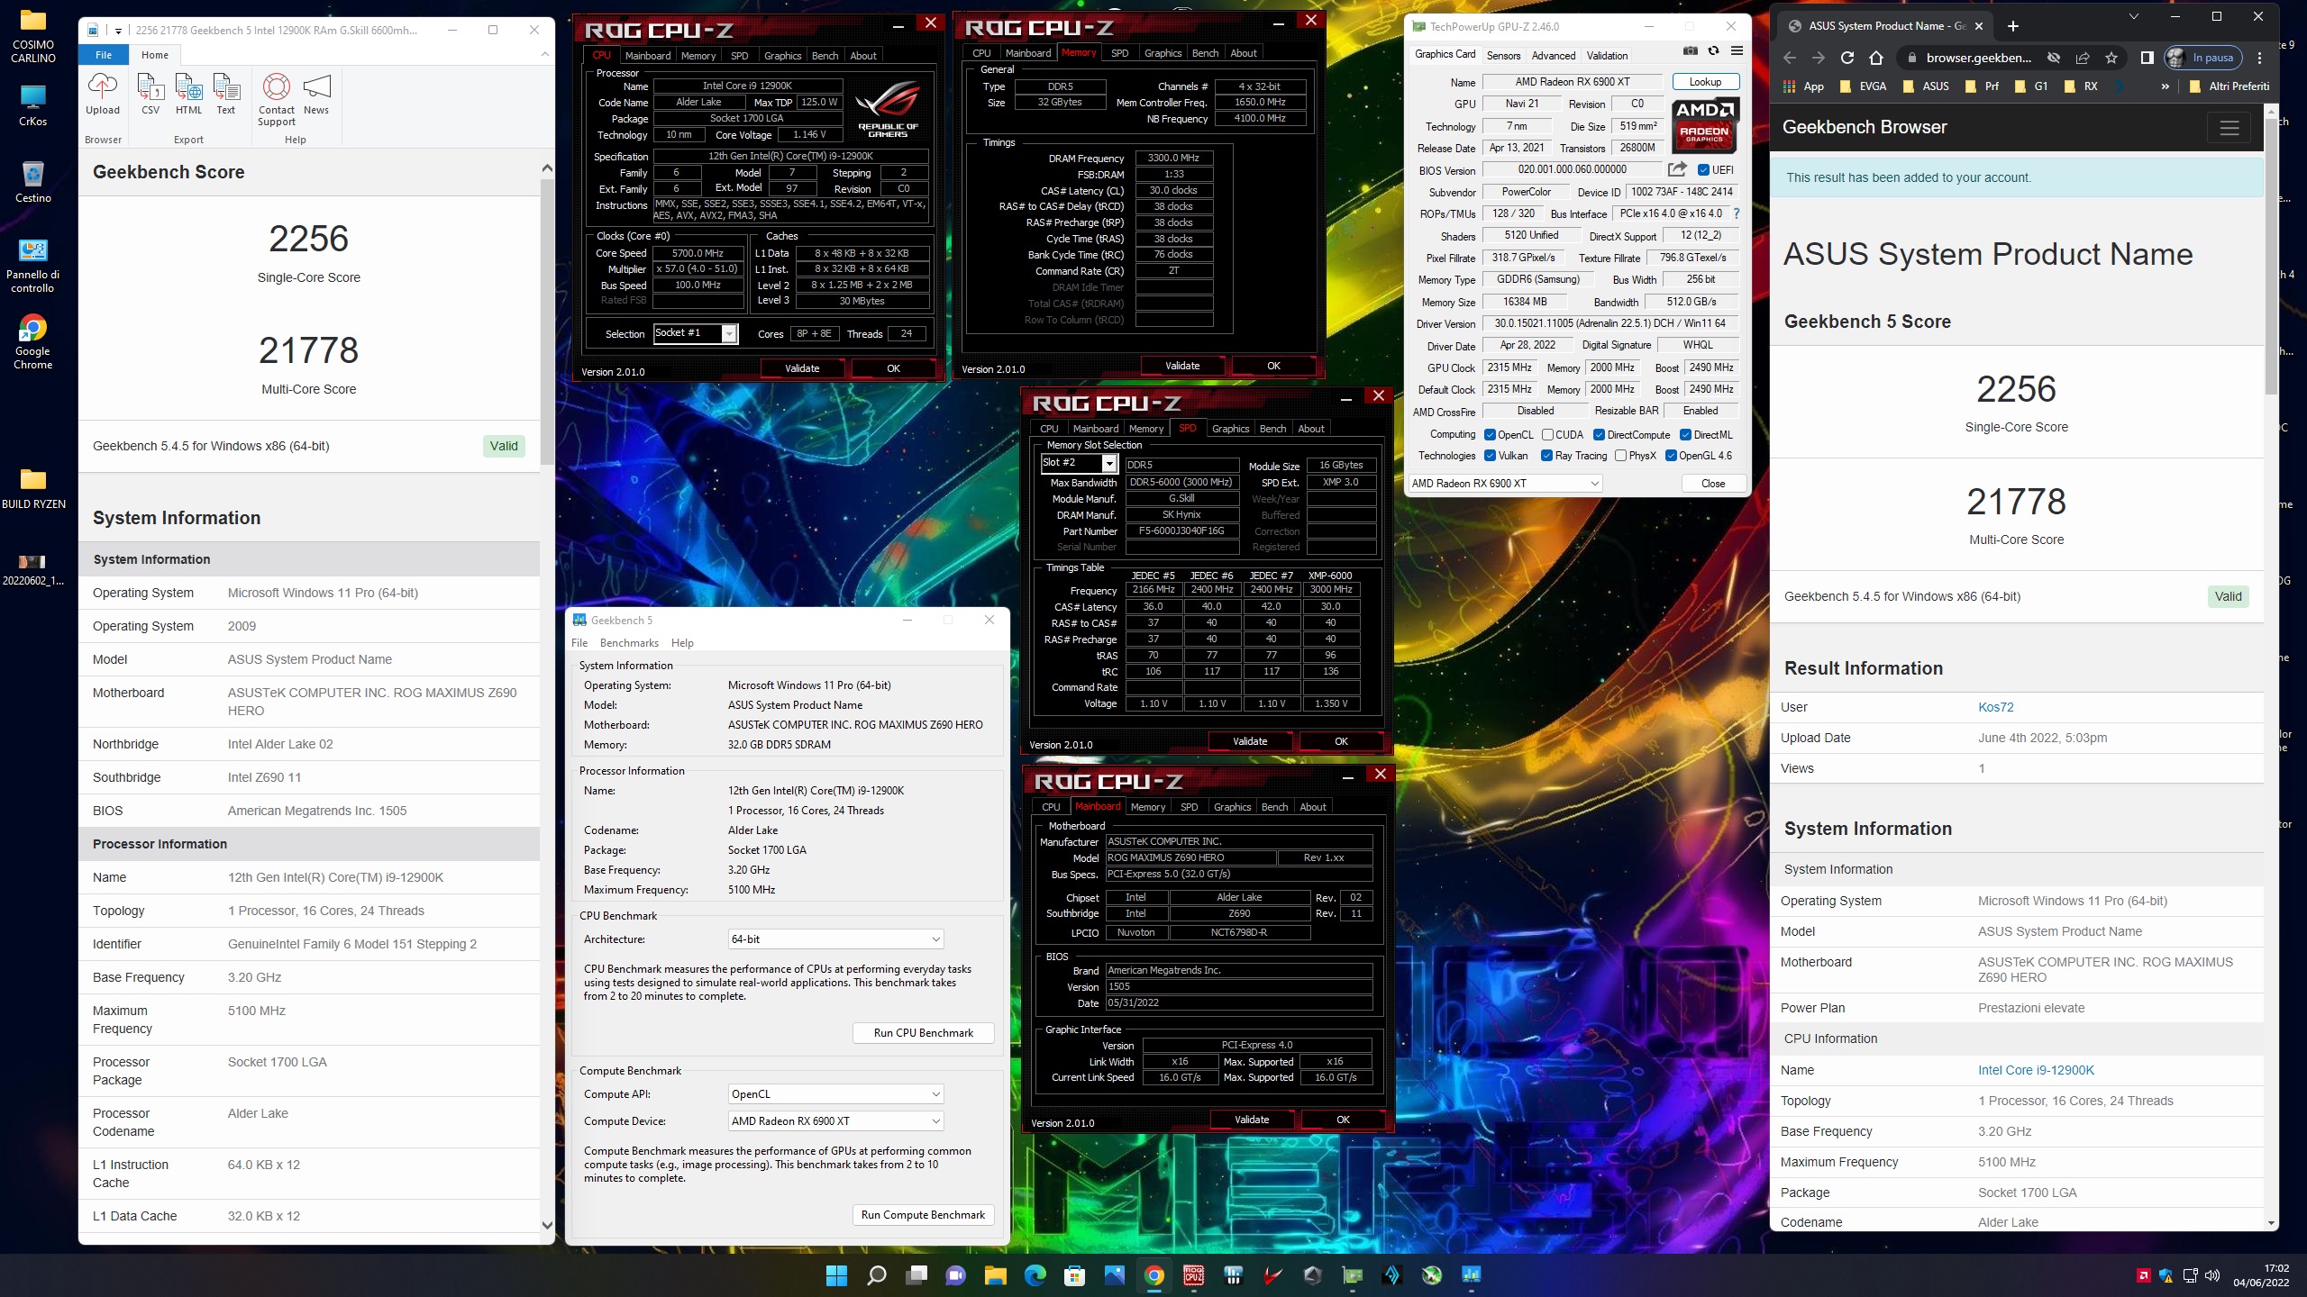Switch to Mainboard tab in CPU-Z CPU window
The width and height of the screenshot is (2307, 1297).
(x=648, y=56)
